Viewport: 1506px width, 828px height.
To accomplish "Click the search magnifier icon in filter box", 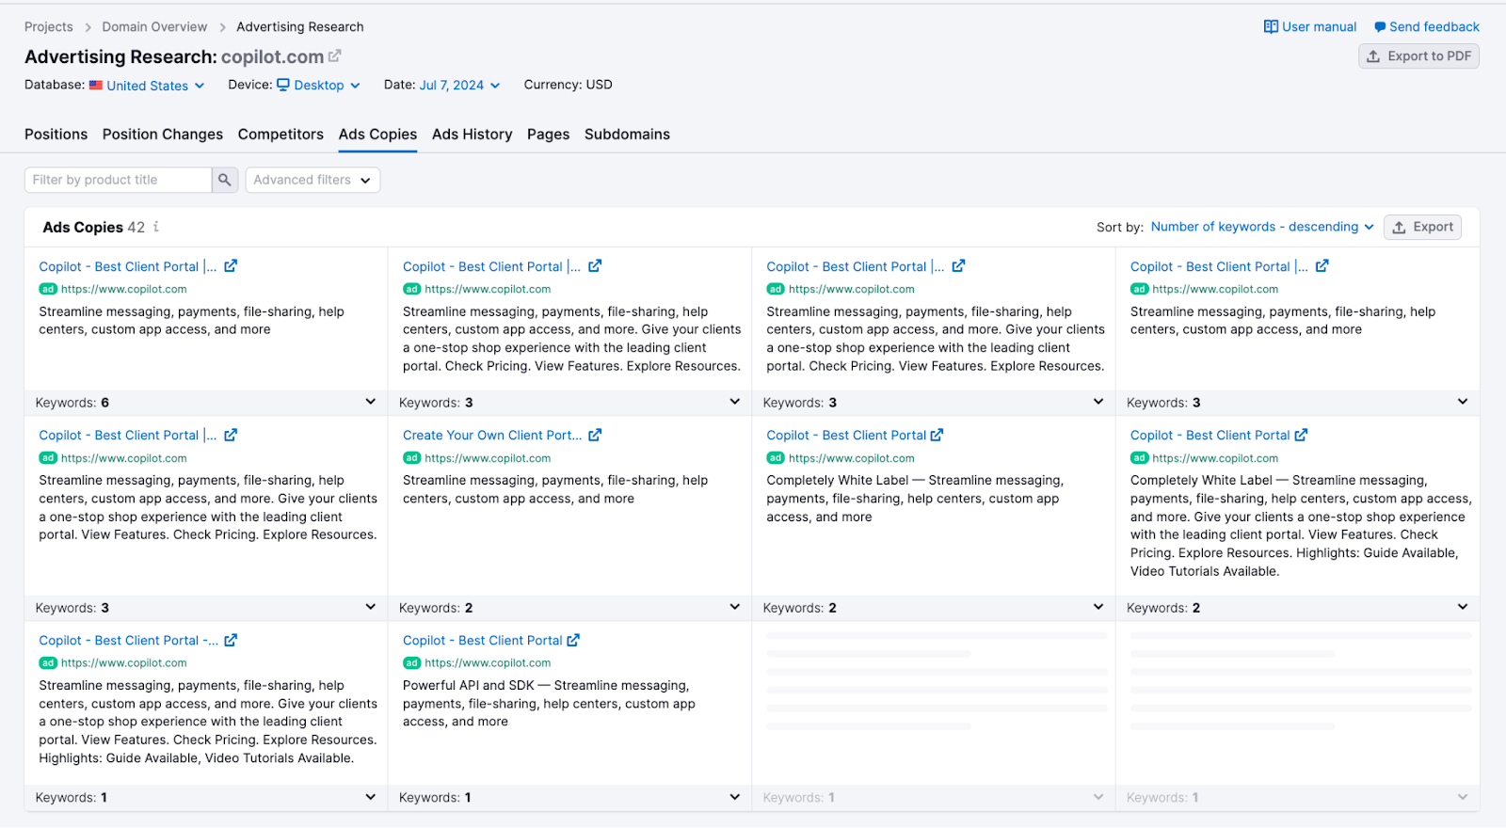I will click(224, 180).
